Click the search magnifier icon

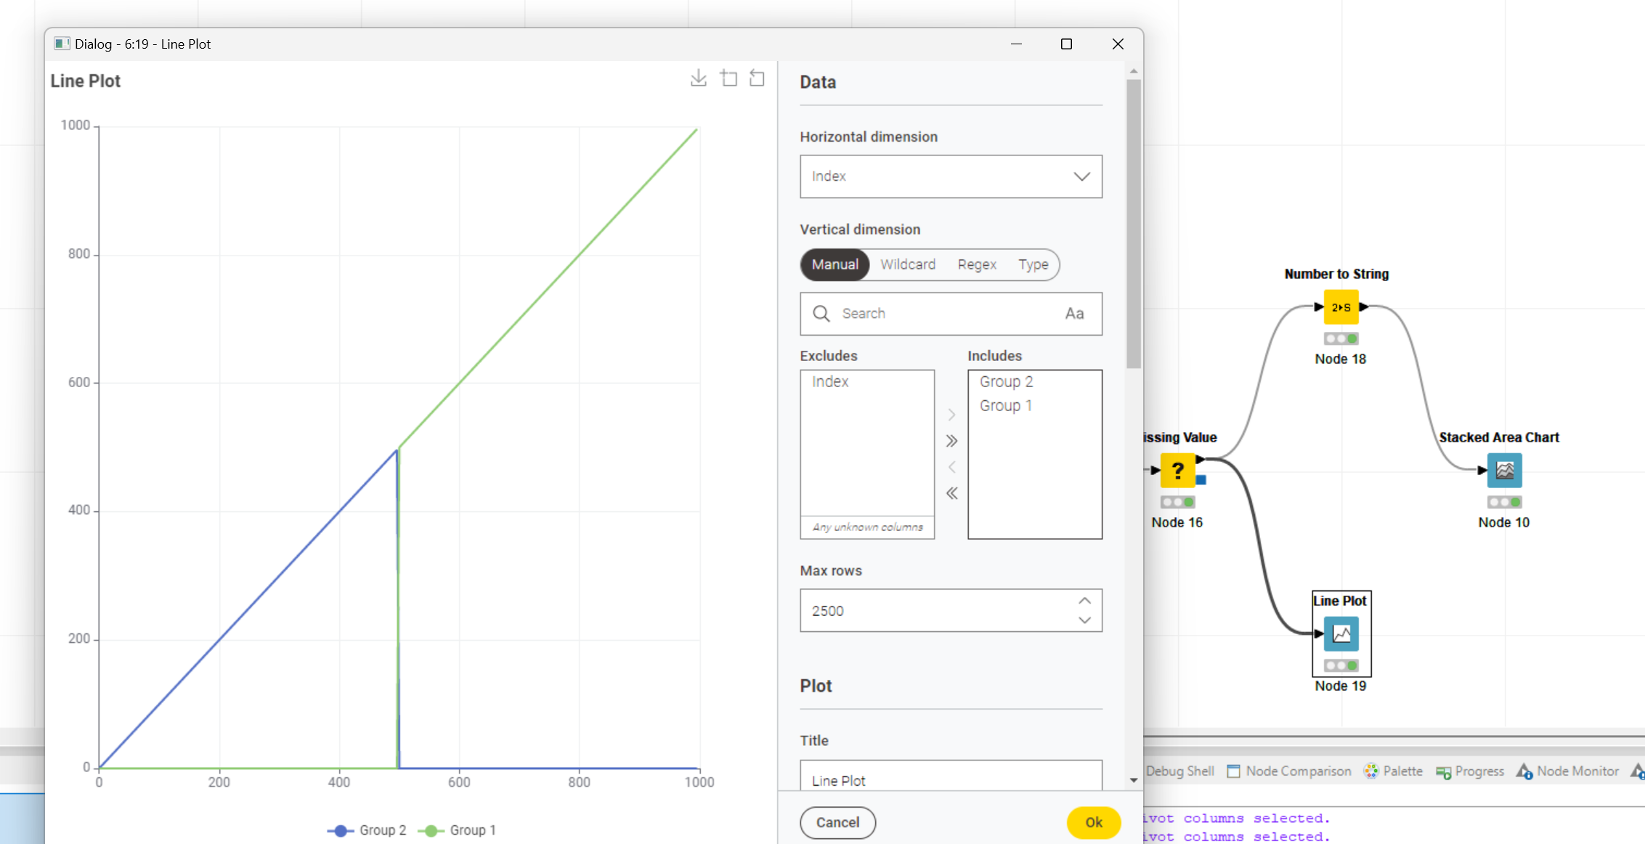pyautogui.click(x=821, y=314)
